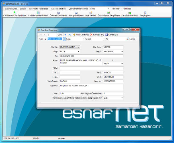
Task: Open the Çek/Senet Hareketleri menu
Action: 78,9
